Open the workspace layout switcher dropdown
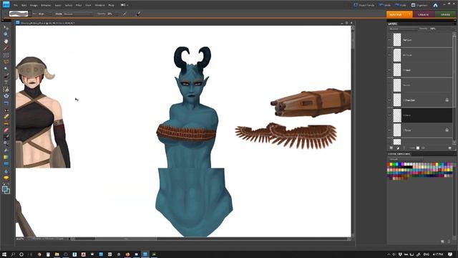Viewport: 458px width, 258px height. 125,5
